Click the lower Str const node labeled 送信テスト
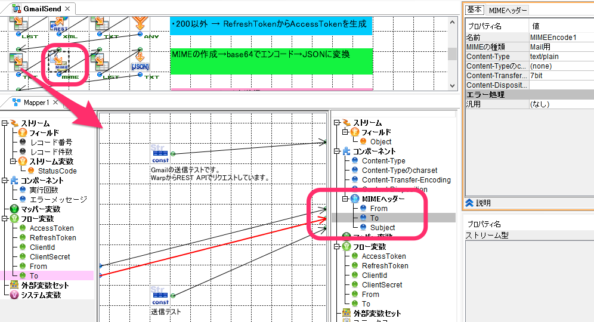The width and height of the screenshot is (594, 322). click(x=160, y=296)
